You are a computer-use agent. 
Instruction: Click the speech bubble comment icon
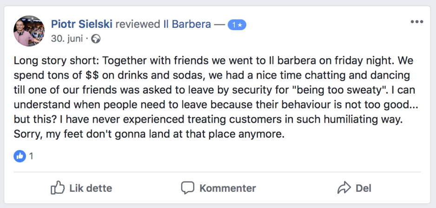[187, 188]
